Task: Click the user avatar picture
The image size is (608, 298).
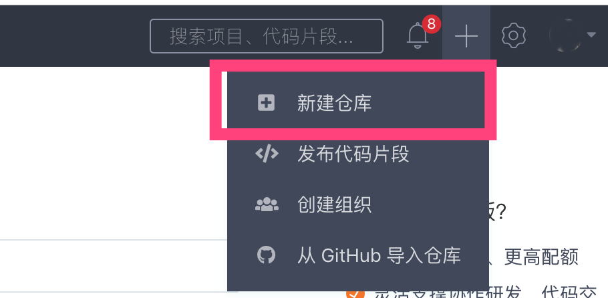Action: click(565, 35)
